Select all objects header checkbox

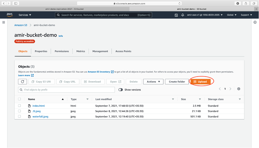tap(19, 99)
